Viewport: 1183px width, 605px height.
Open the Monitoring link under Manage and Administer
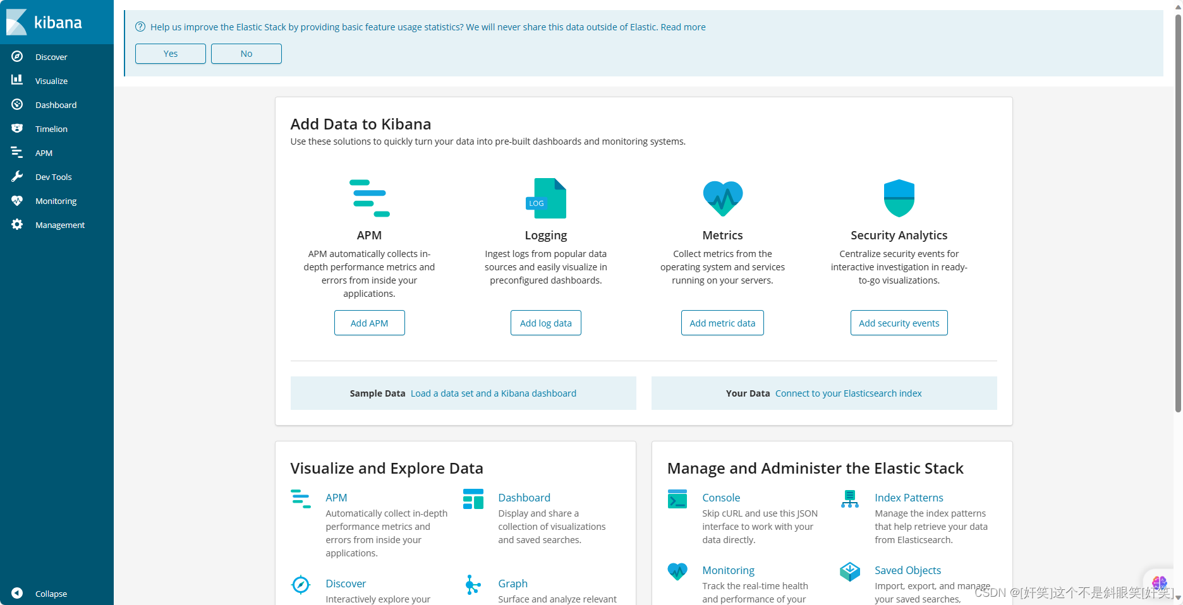click(728, 570)
